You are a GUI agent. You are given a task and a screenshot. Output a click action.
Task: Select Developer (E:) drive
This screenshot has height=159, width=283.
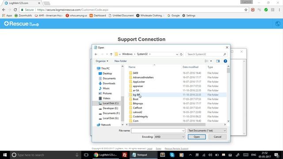coord(108,108)
